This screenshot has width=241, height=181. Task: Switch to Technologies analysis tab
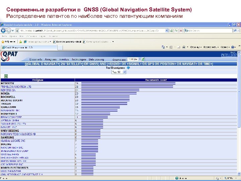click(x=79, y=59)
